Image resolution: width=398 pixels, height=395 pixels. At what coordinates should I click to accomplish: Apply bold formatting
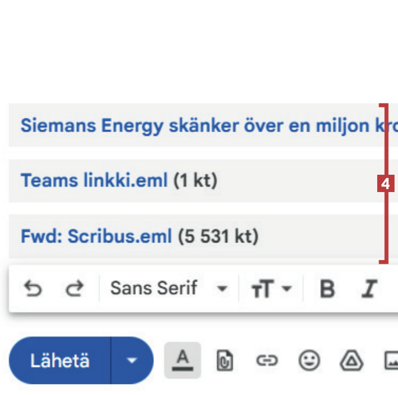point(327,289)
